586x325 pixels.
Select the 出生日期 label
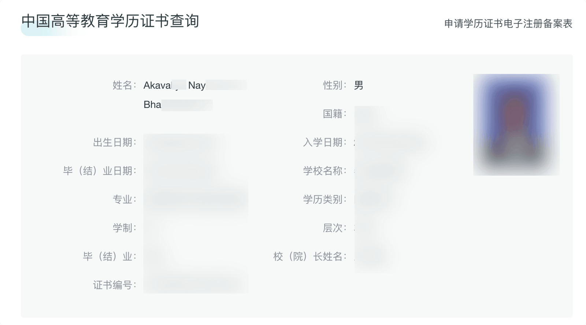115,143
